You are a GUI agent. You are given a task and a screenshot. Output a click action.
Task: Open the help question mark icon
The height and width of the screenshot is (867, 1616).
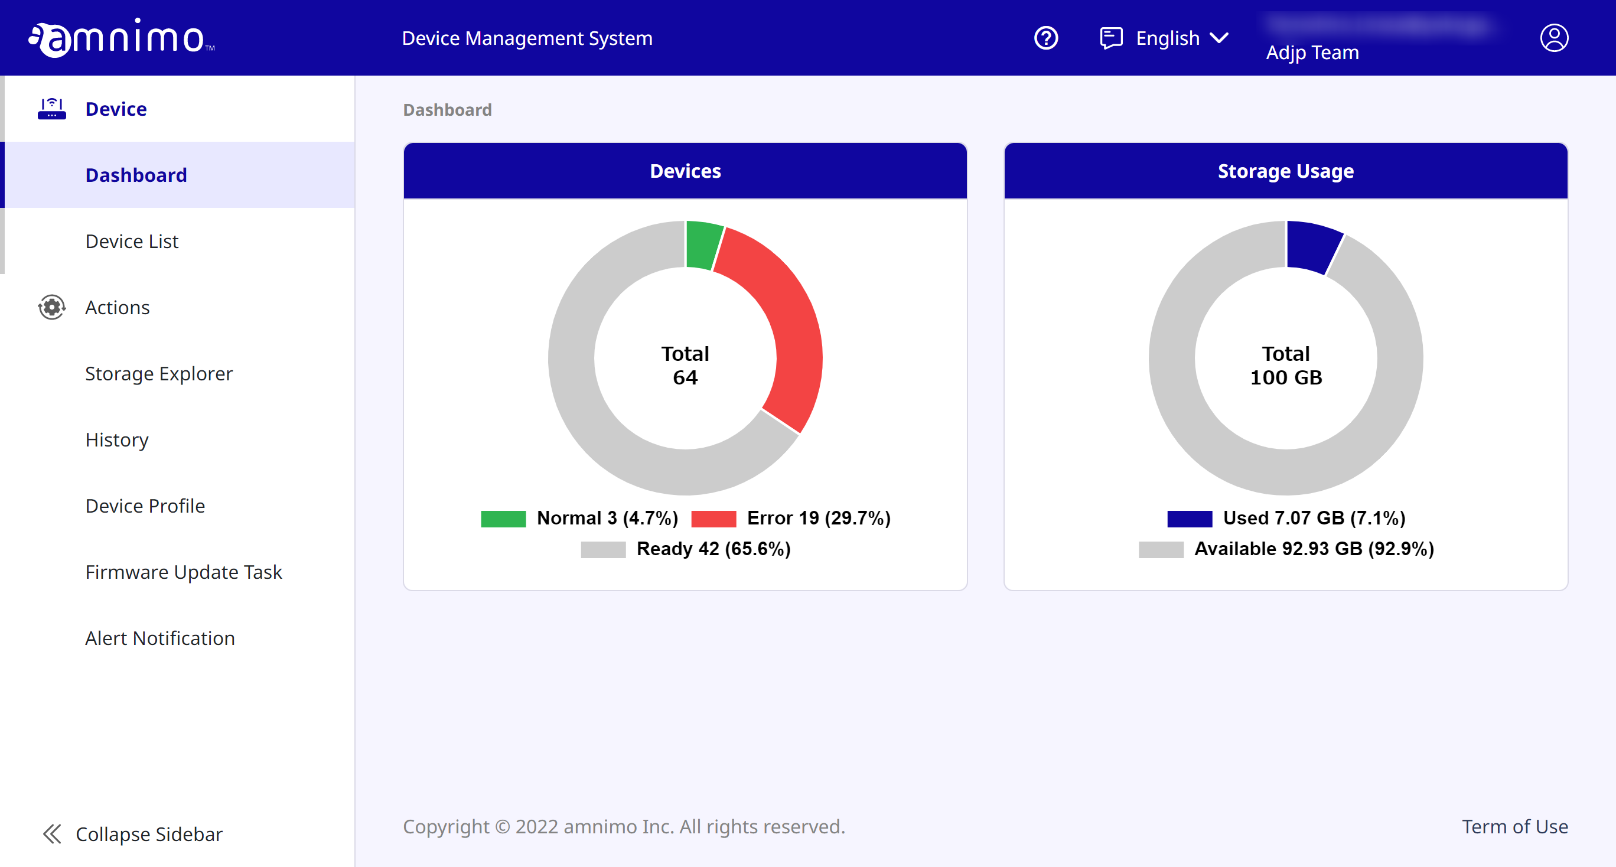pos(1046,38)
